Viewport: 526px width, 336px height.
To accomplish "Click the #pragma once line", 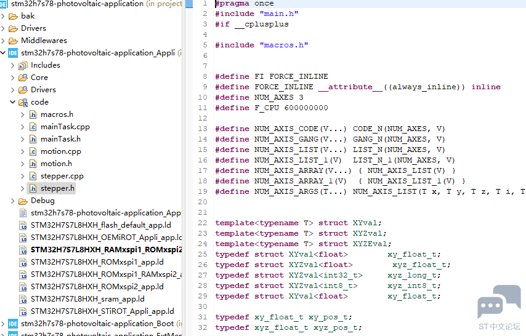I will [244, 3].
